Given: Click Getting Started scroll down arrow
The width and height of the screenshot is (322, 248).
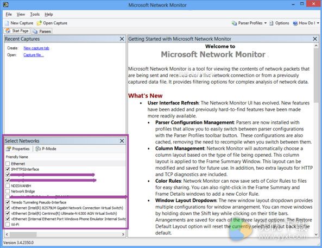Looking at the screenshot, I should [x=316, y=234].
